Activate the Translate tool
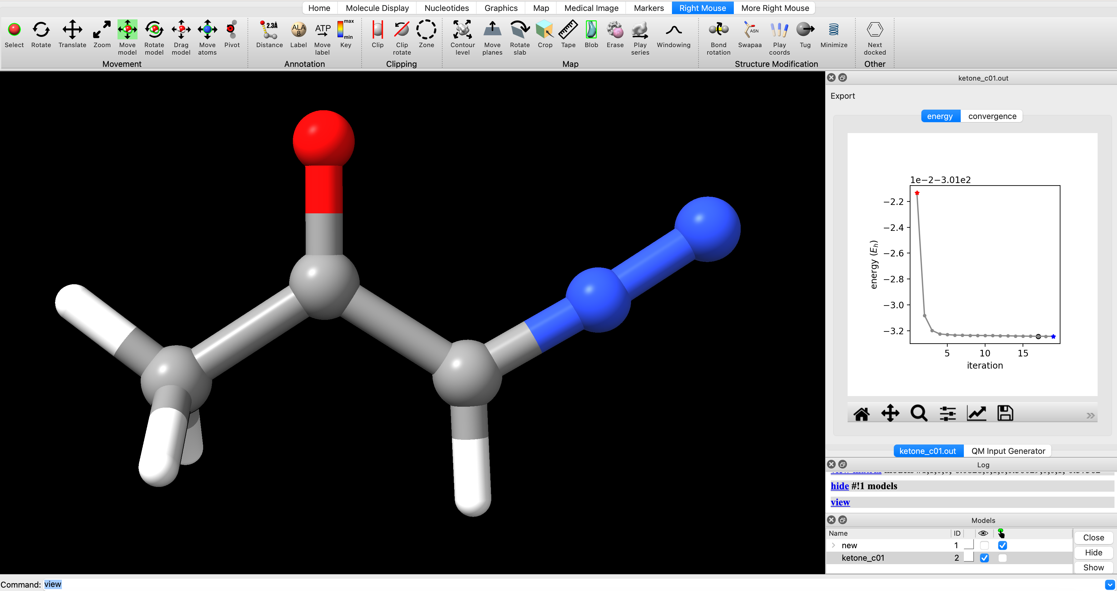1117x591 pixels. point(73,29)
